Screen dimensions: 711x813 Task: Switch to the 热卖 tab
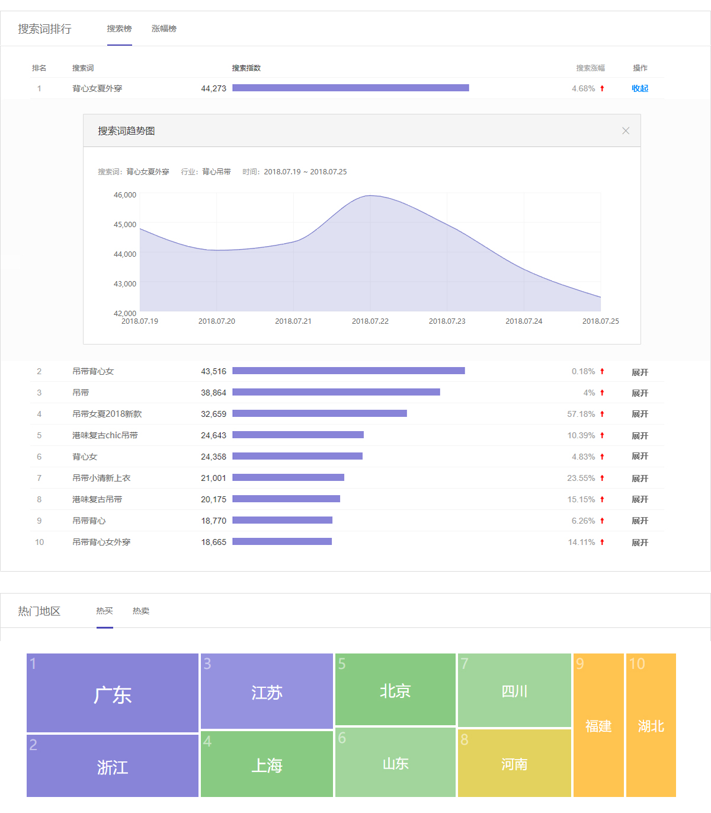pos(140,611)
